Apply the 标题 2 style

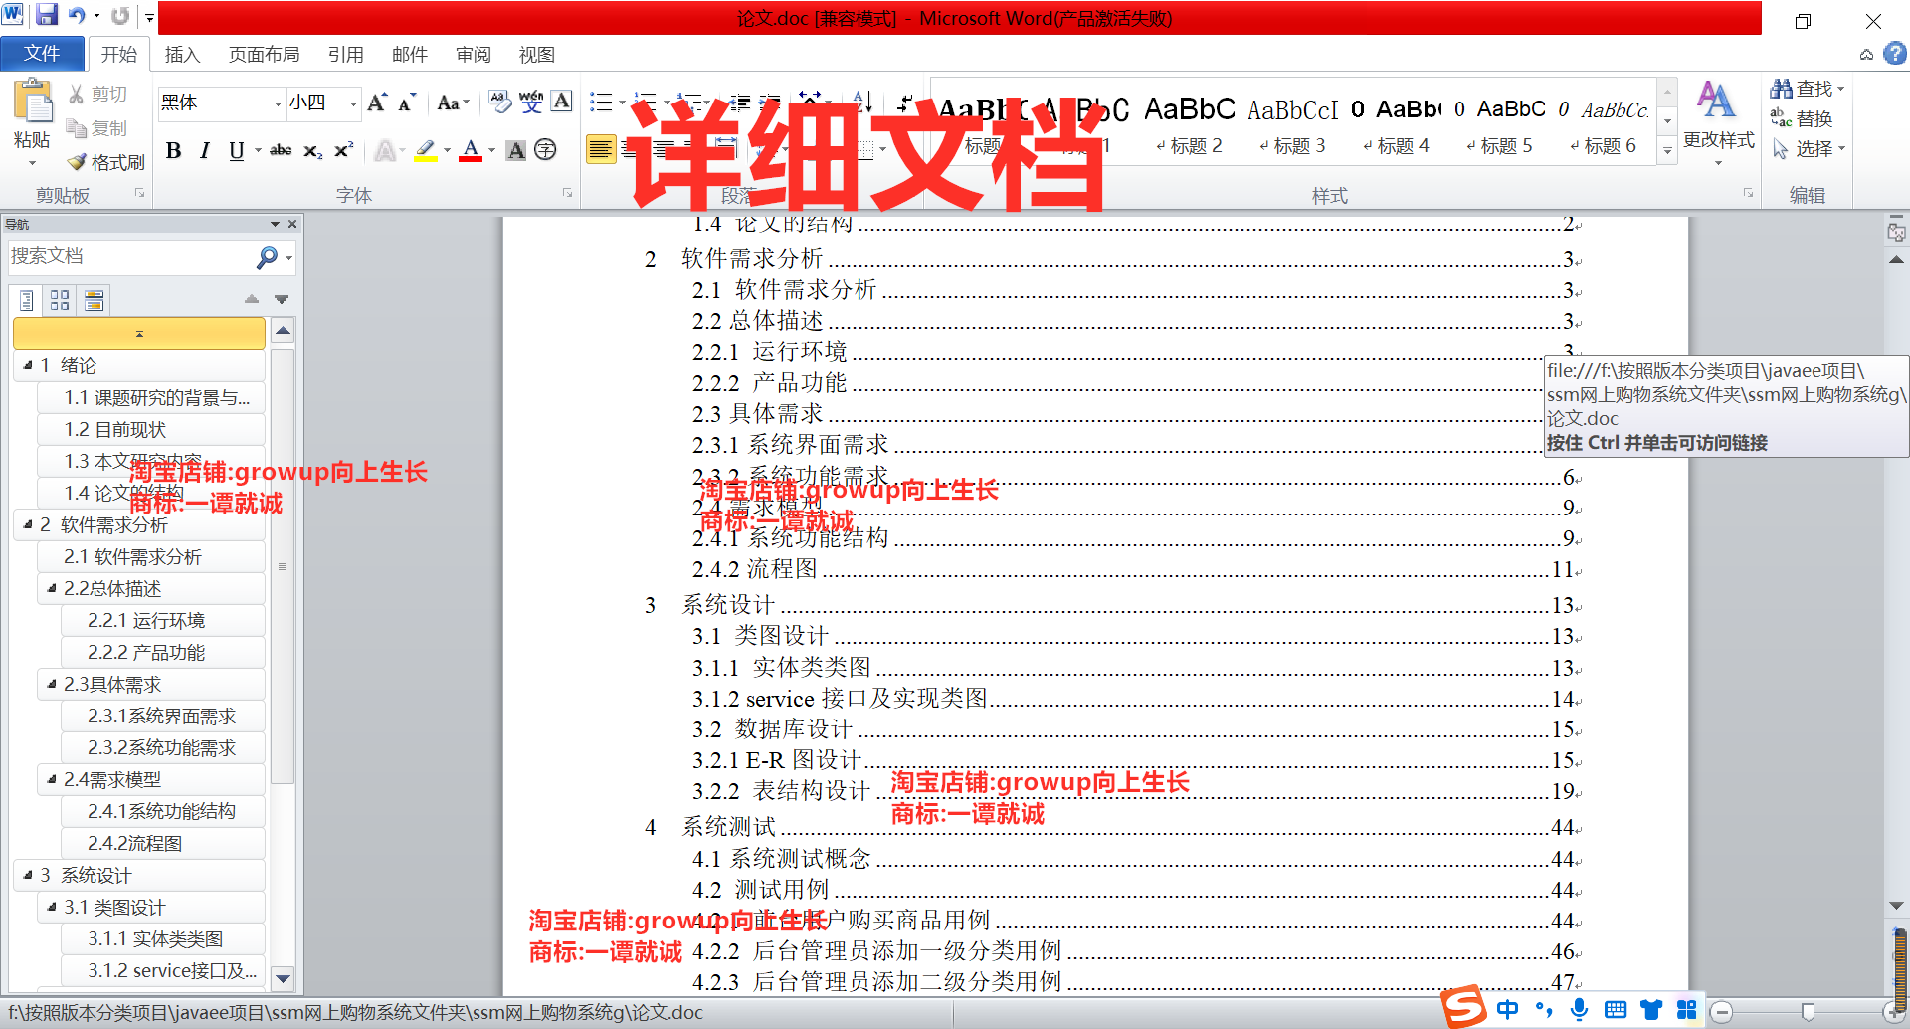click(1191, 123)
